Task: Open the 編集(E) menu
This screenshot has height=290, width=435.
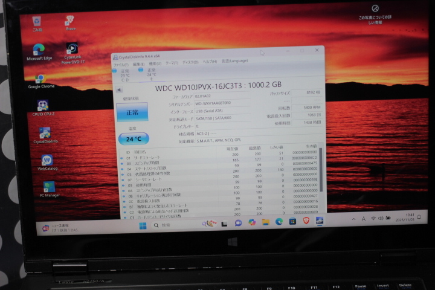Action: click(x=138, y=64)
